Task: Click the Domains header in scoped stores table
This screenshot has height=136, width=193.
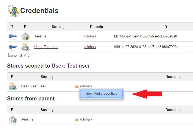Action: [173, 77]
